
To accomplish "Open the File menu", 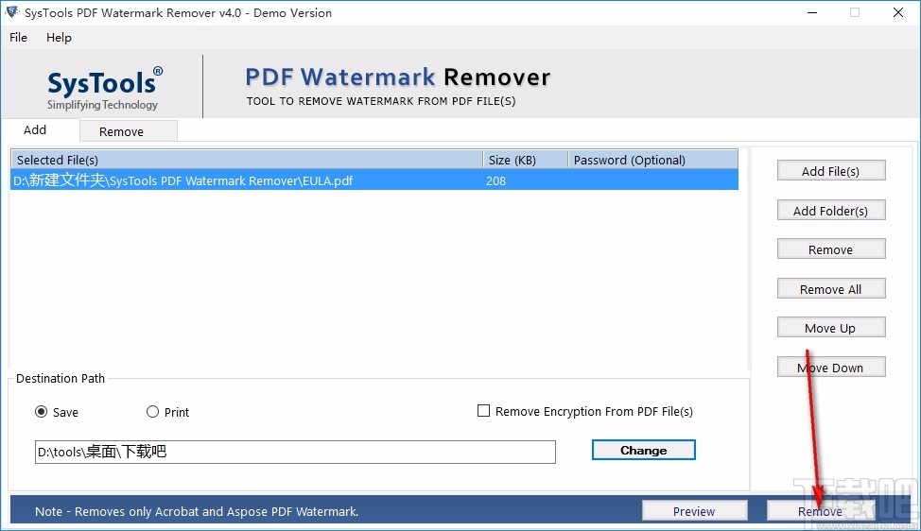I will click(x=18, y=38).
